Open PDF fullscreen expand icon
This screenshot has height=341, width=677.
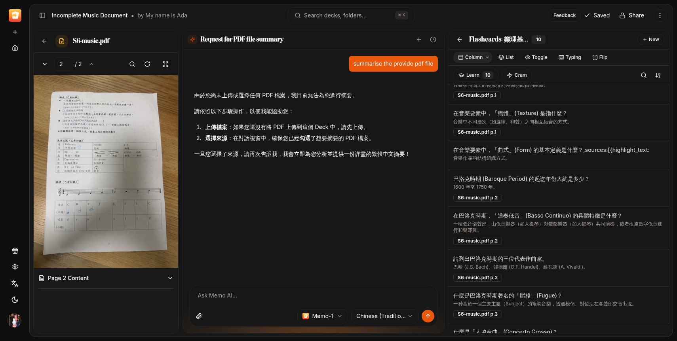165,64
